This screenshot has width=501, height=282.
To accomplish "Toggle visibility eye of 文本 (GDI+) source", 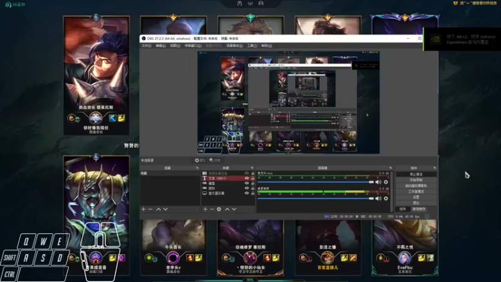I will 247,178.
